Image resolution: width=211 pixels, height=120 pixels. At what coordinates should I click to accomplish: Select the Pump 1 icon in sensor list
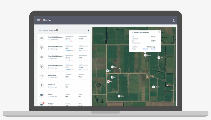(x=41, y=95)
